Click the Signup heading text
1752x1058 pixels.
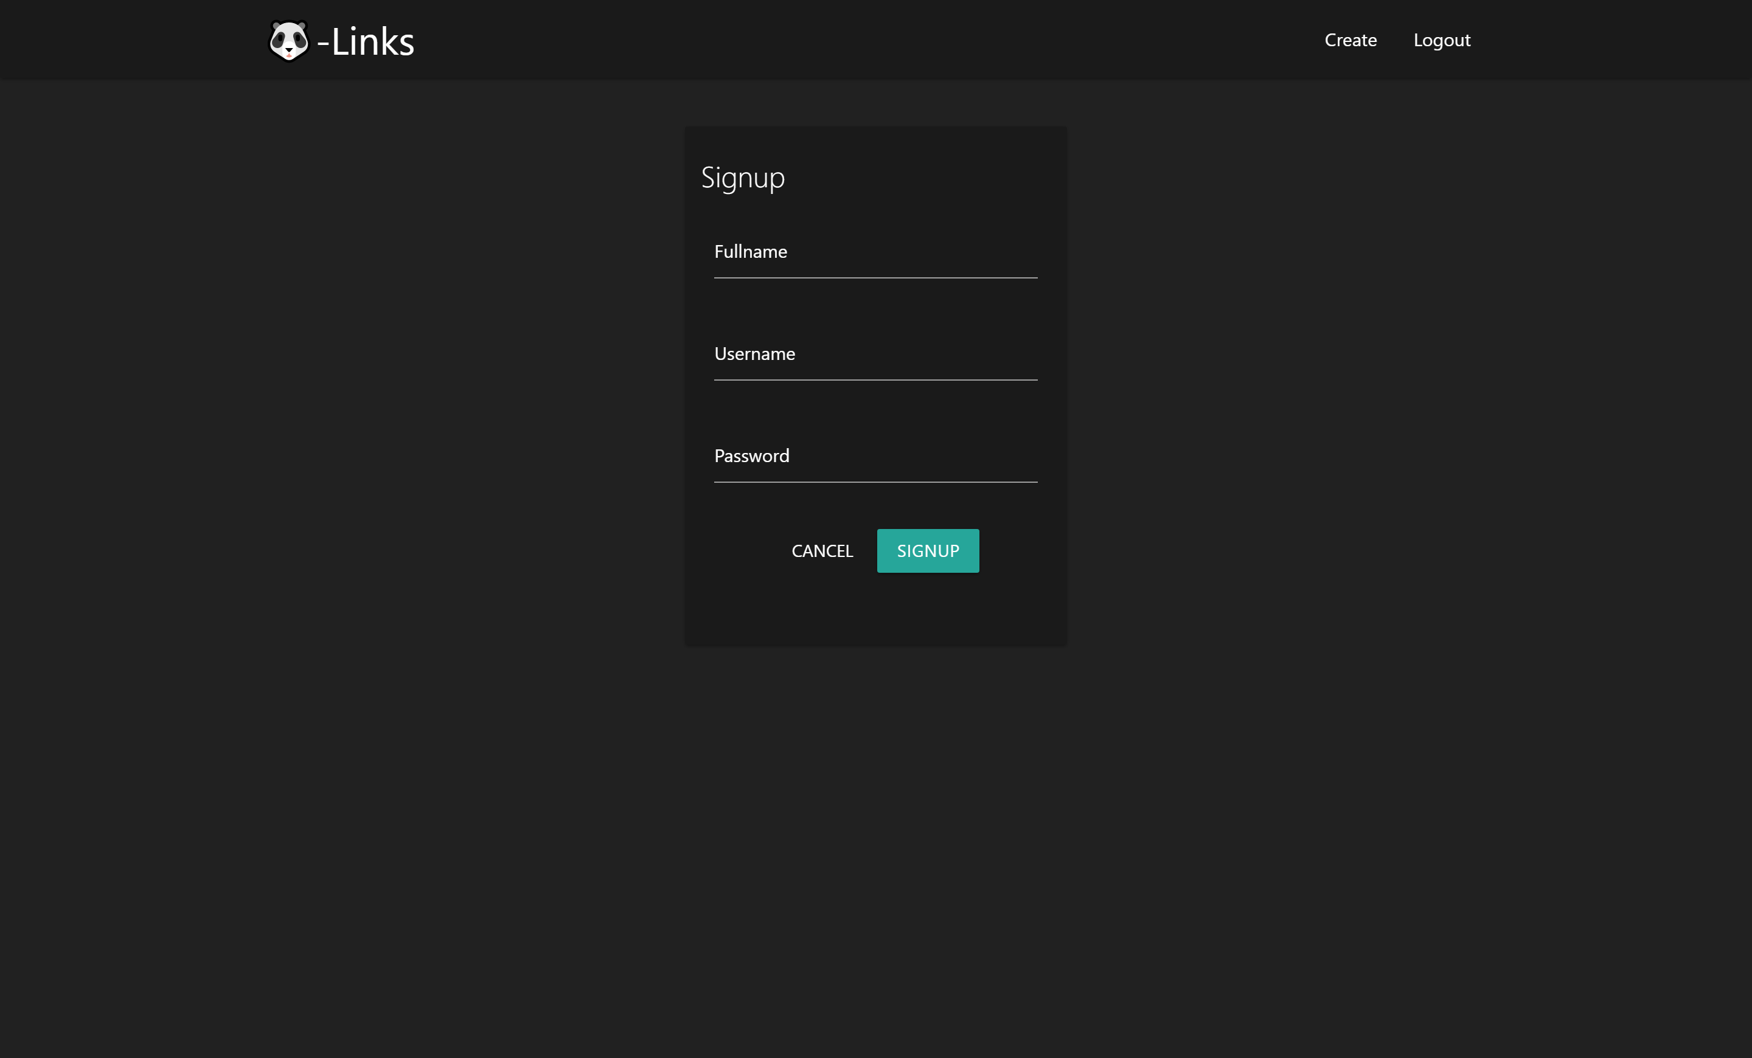click(x=742, y=178)
